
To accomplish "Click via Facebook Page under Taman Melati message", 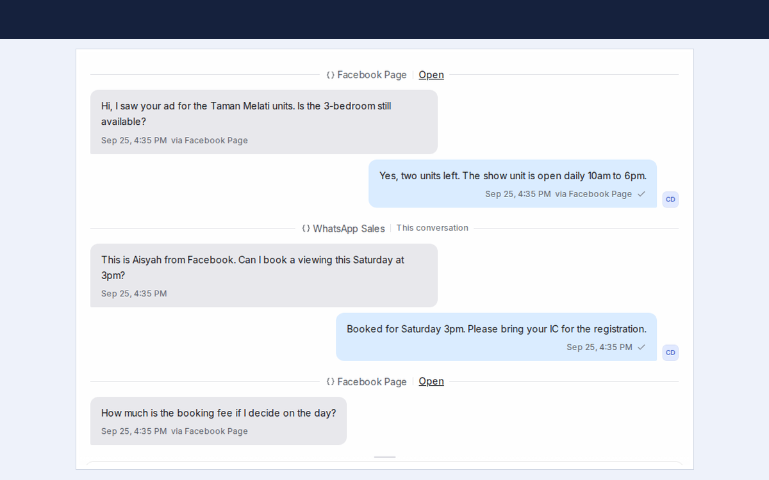I will 210,140.
